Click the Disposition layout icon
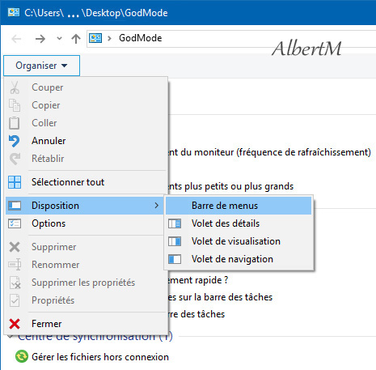 pos(15,206)
